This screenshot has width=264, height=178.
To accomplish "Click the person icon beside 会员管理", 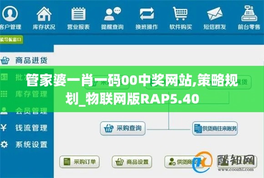I will point(4,111).
